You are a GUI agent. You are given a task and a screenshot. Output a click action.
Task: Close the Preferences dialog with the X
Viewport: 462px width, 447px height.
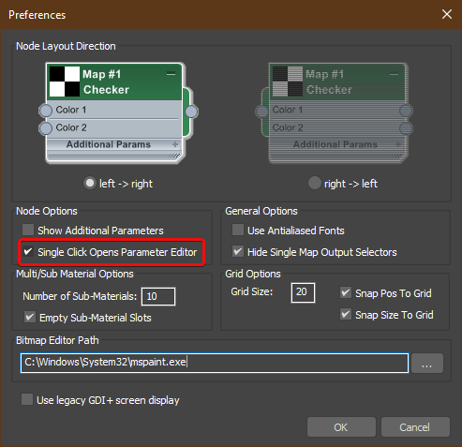click(447, 14)
